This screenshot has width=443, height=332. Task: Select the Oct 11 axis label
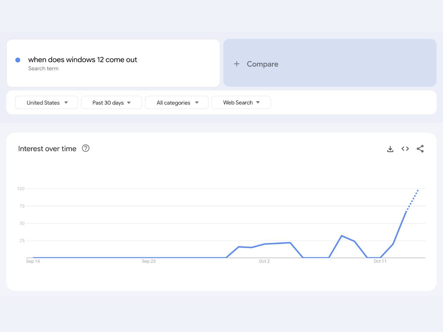[380, 261]
